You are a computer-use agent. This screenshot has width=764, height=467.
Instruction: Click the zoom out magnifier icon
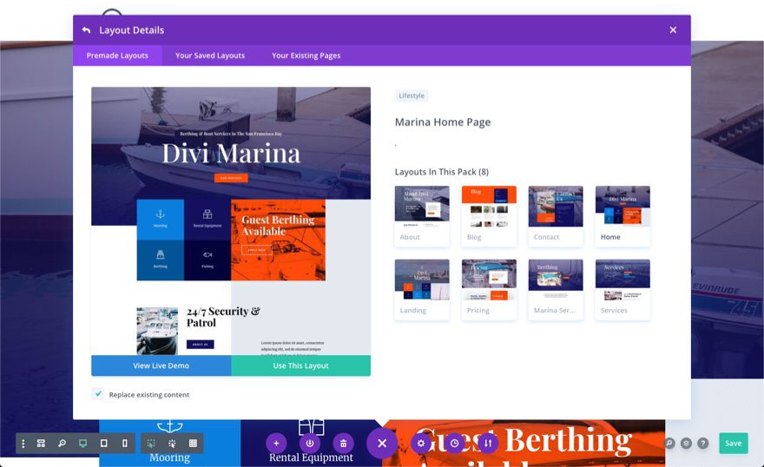(62, 444)
